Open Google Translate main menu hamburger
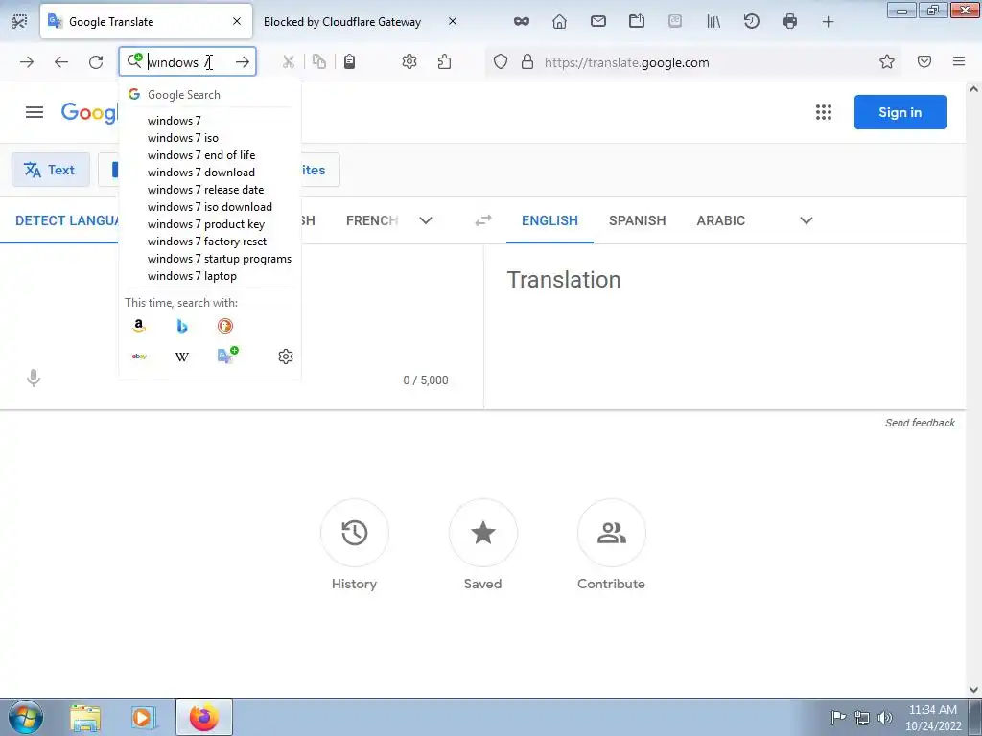The image size is (982, 736). (35, 112)
